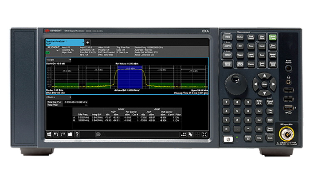The height and width of the screenshot is (169, 312).
Task: Open the 1 Graph window dropdown
Action: pyautogui.click(x=59, y=60)
